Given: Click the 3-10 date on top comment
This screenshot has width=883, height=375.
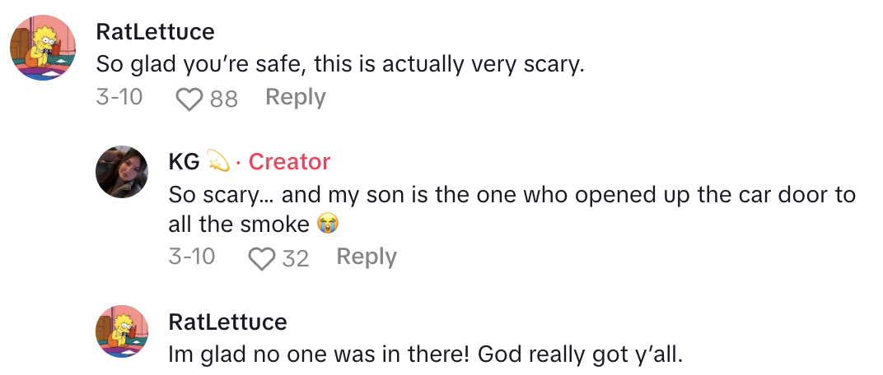Looking at the screenshot, I should [x=119, y=98].
